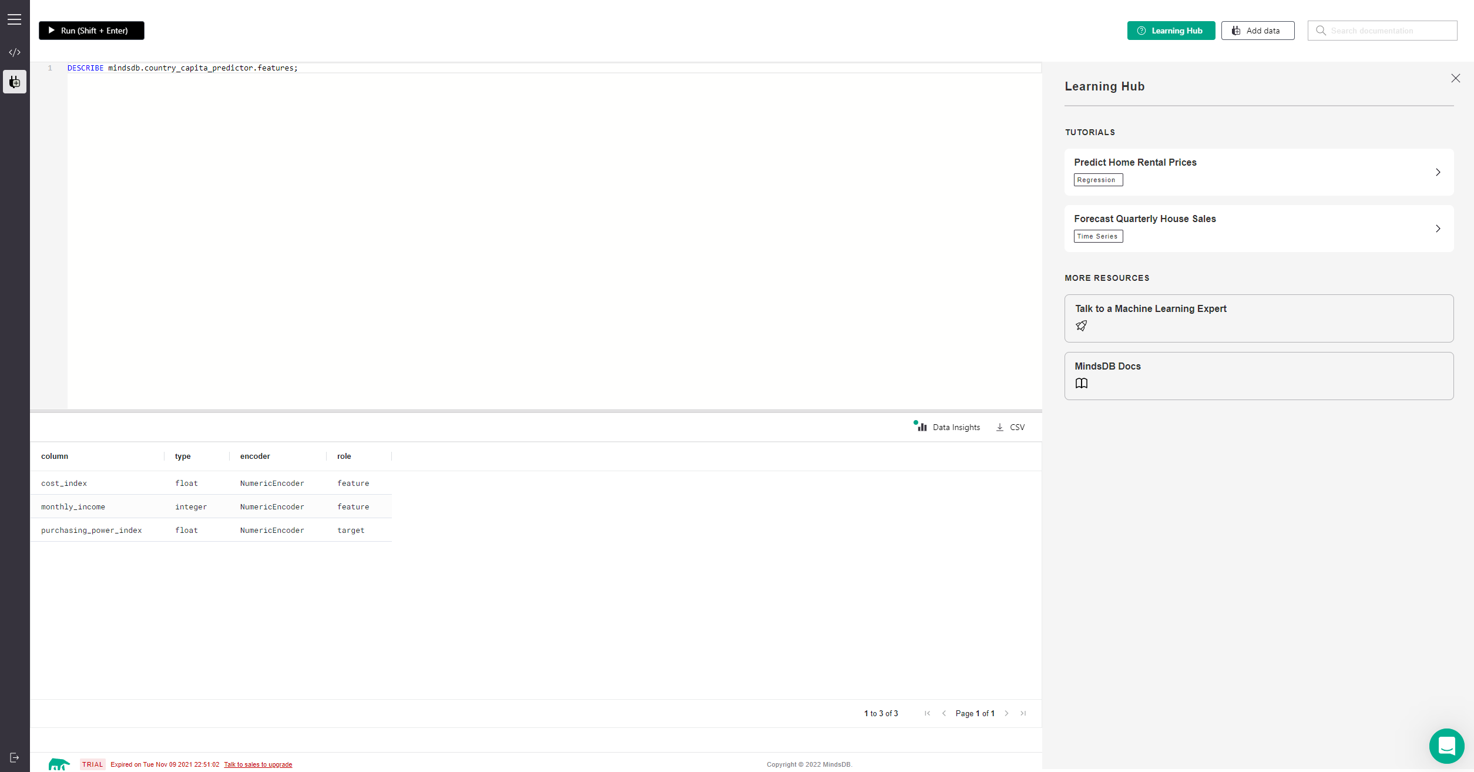Click the data plug sidebar icon
1474x772 pixels.
point(15,82)
